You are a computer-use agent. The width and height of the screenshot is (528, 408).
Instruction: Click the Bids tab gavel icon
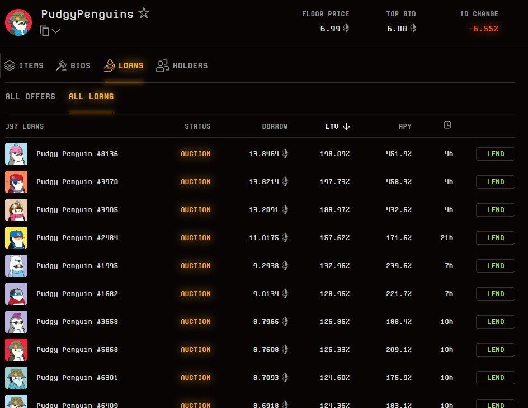click(62, 65)
